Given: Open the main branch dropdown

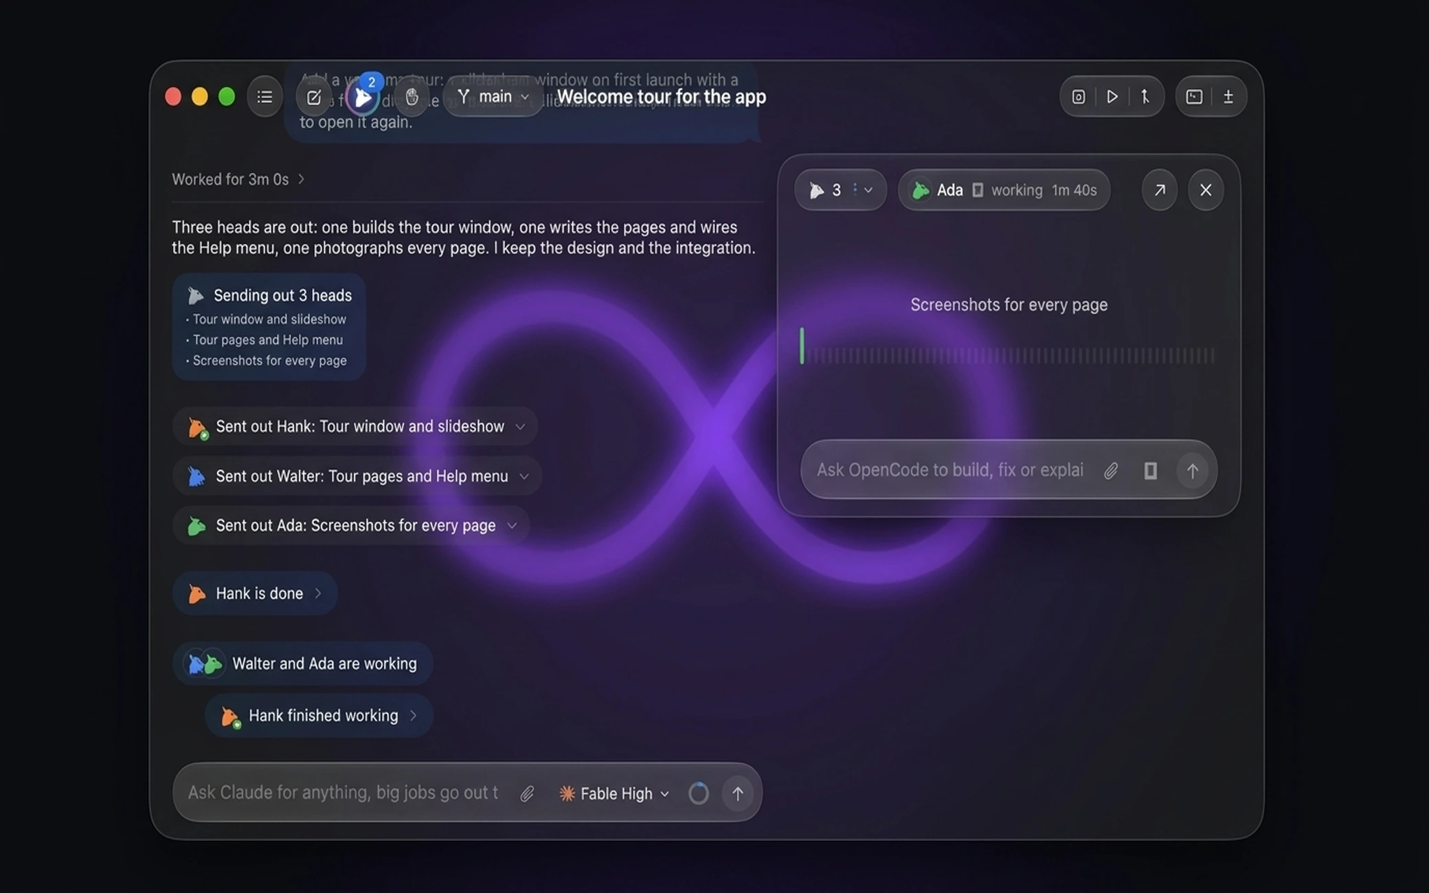Looking at the screenshot, I should tap(493, 97).
